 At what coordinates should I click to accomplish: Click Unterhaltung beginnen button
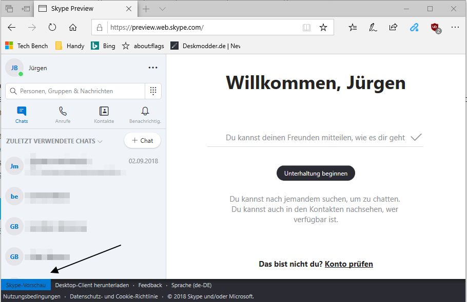[x=316, y=173]
